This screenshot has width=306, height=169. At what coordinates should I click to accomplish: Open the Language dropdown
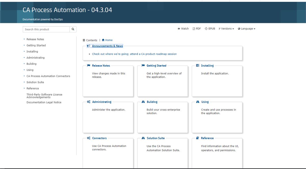247,29
